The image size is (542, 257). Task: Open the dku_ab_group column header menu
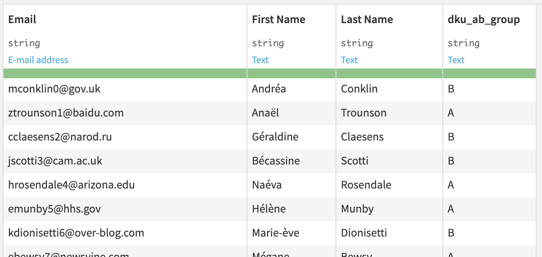coord(483,20)
